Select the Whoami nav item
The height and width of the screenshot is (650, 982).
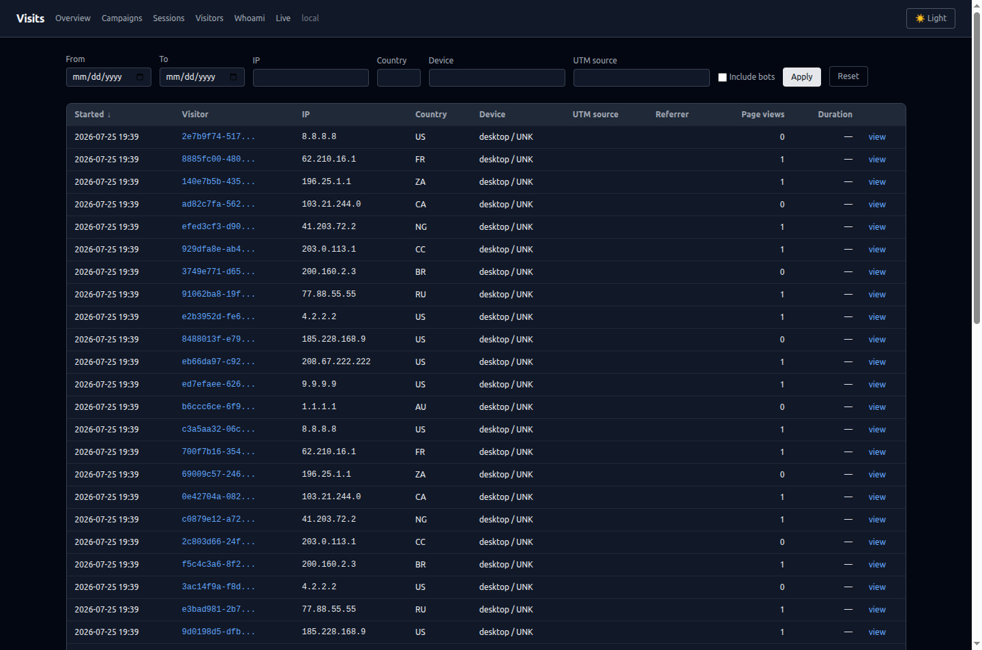pos(250,18)
